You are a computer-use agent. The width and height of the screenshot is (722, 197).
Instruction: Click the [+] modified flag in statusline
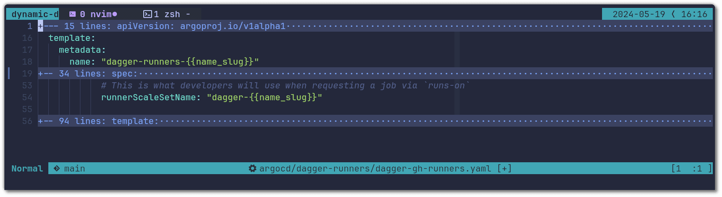[504, 168]
